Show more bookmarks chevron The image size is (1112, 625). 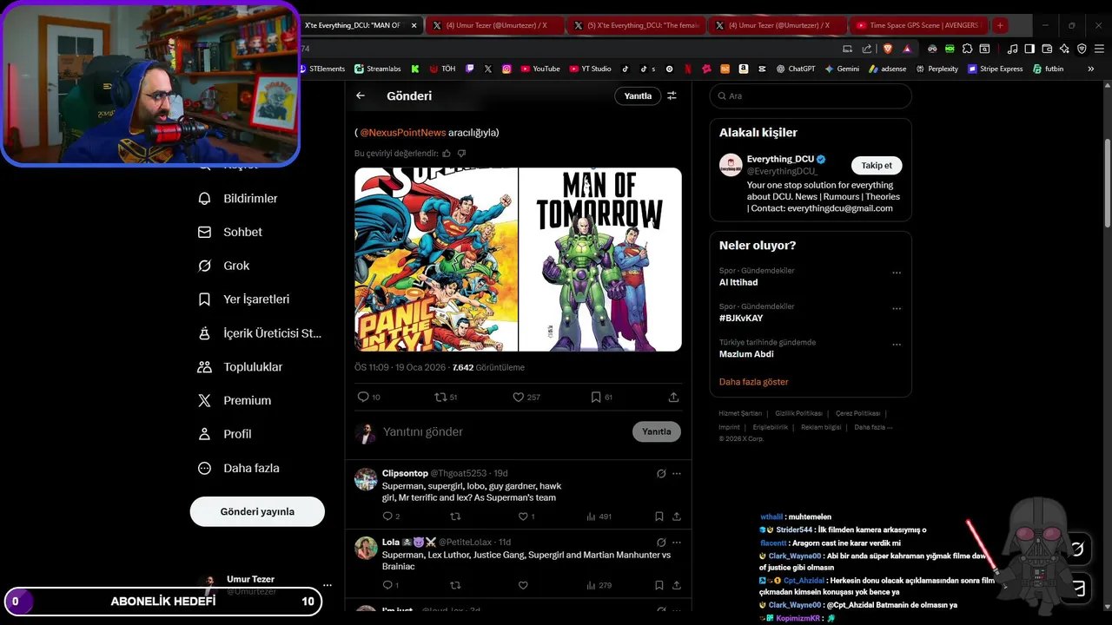tap(1091, 69)
